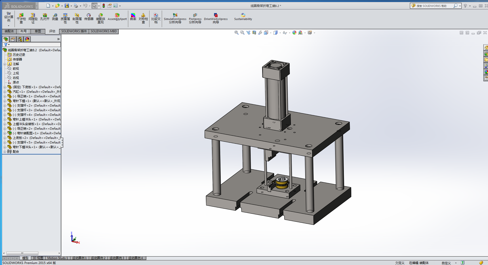The width and height of the screenshot is (488, 265).
Task: Switch to ConfigurationManager panel tab
Action: (x=20, y=39)
